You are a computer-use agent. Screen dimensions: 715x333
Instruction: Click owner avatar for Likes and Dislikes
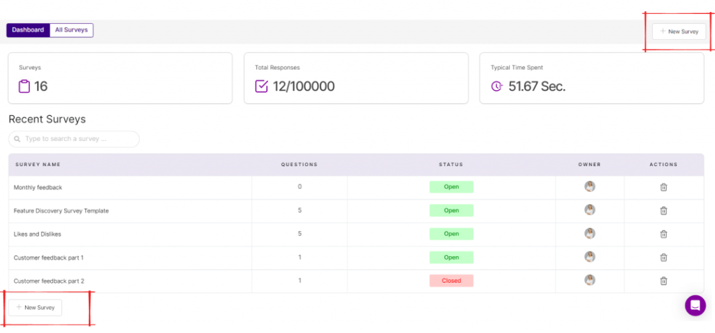click(x=590, y=233)
